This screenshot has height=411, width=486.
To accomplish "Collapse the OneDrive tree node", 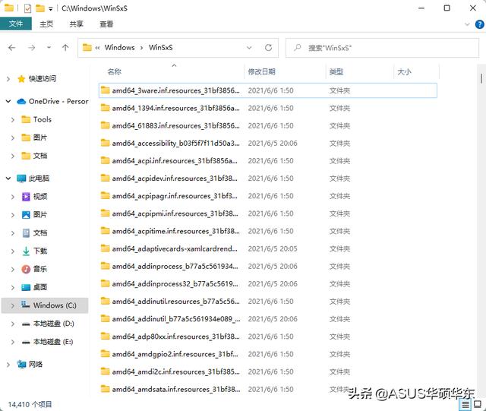I will coord(8,101).
